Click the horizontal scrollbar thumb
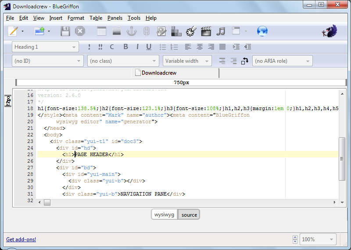Viewport: 351px width, 250px height. (47, 202)
